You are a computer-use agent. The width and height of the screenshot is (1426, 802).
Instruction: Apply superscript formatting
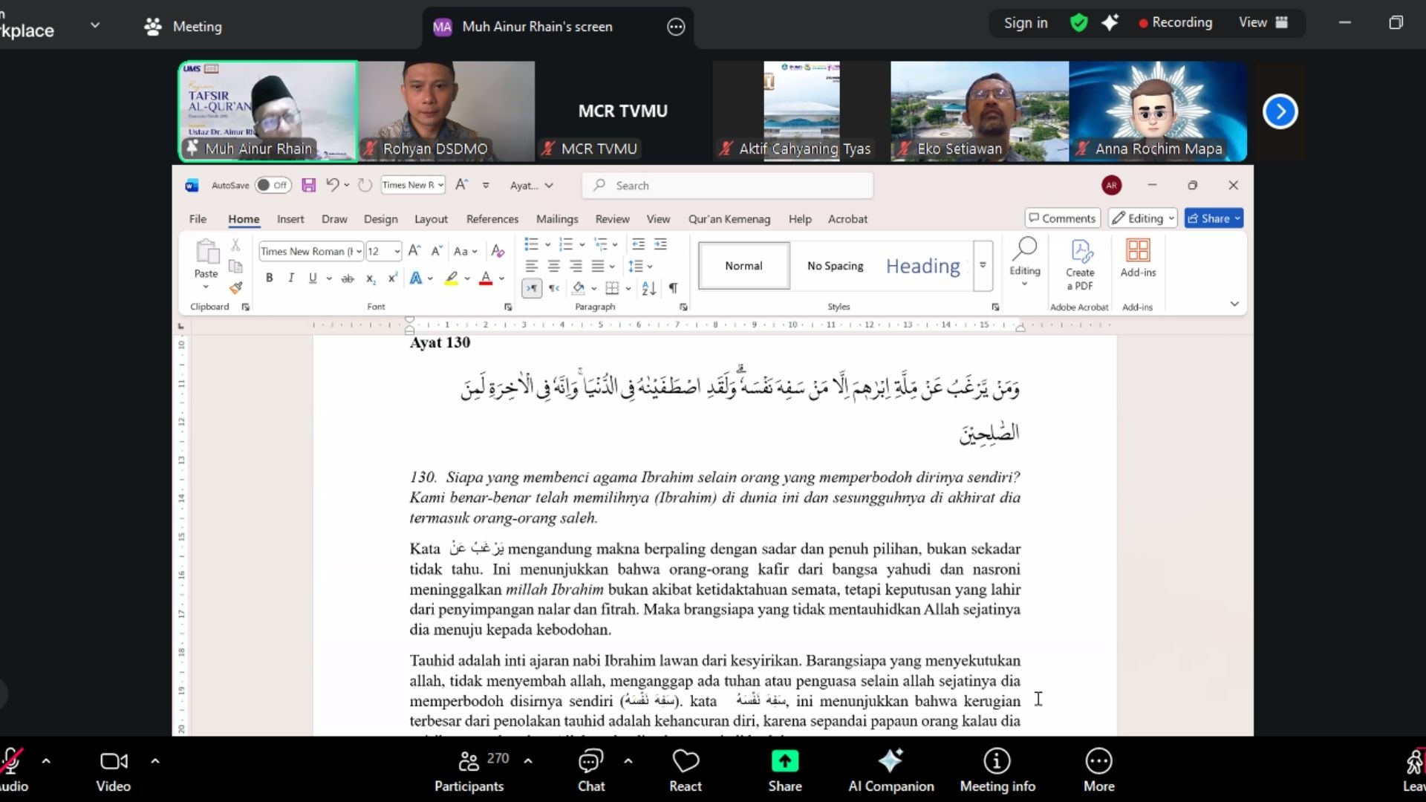point(393,278)
